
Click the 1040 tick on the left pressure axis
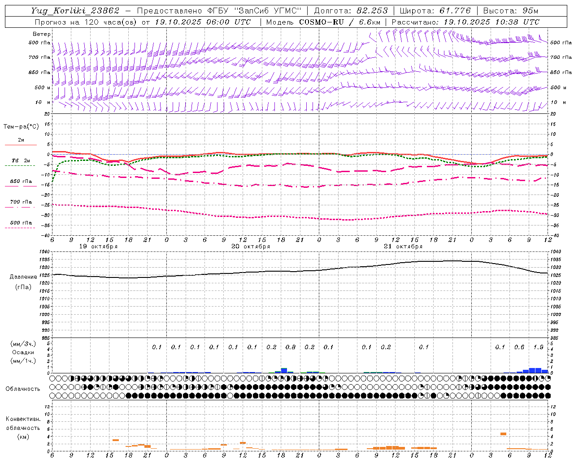44,252
